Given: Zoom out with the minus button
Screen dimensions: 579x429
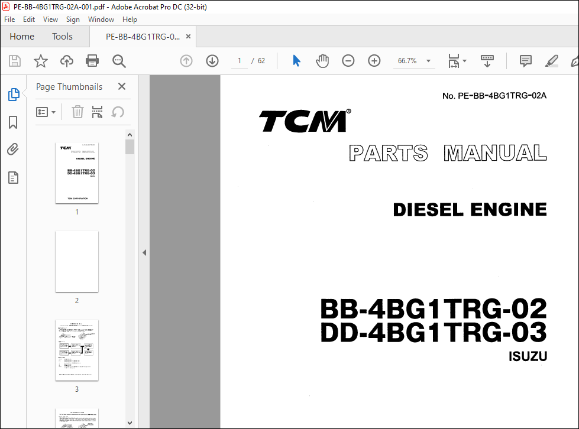Looking at the screenshot, I should click(348, 61).
